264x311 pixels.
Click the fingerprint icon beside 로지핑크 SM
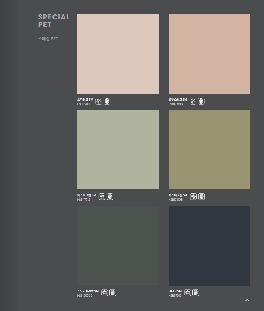tap(107, 101)
